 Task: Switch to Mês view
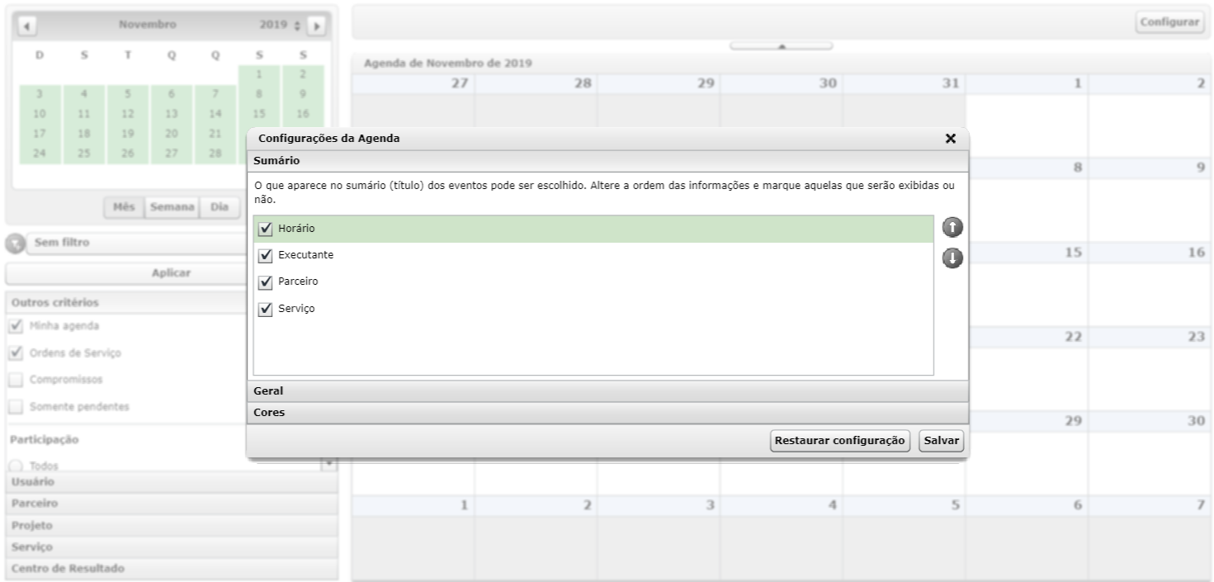(x=124, y=207)
